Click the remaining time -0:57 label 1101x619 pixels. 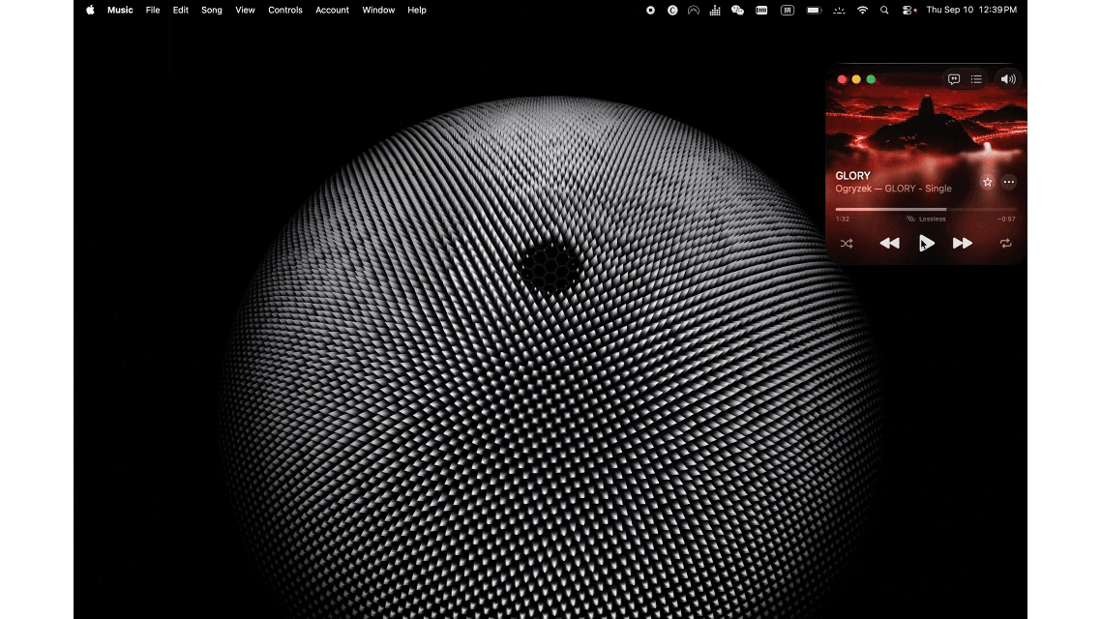pyautogui.click(x=1007, y=219)
